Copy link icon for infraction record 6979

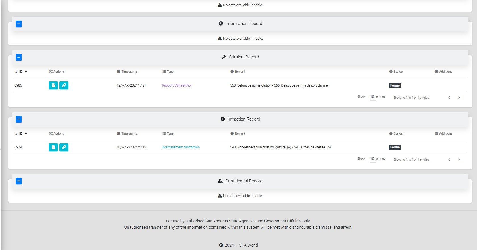coord(64,147)
